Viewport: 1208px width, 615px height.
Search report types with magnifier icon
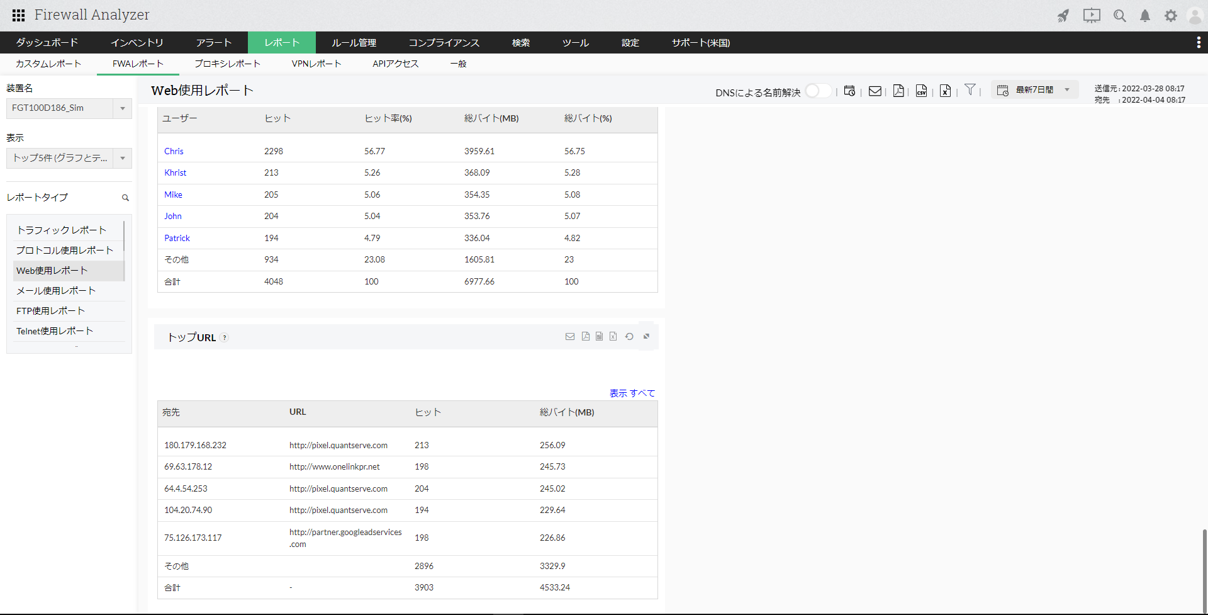click(125, 198)
